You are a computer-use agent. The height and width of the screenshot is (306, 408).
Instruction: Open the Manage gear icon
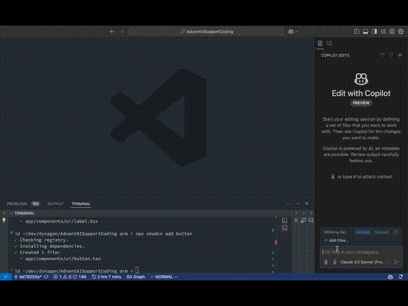pyautogui.click(x=401, y=31)
